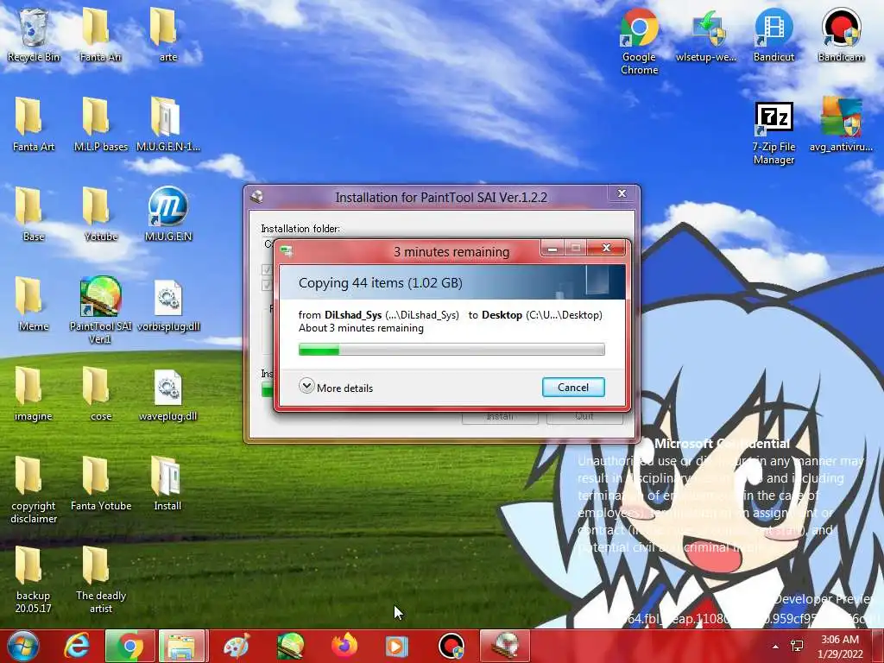Cancel the file copy operation
884x663 pixels.
pyautogui.click(x=573, y=388)
